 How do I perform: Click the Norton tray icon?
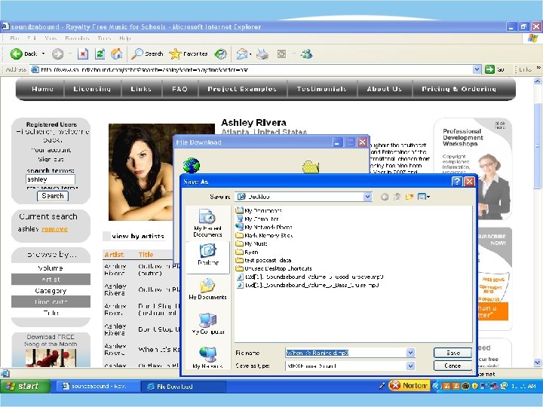(x=408, y=386)
